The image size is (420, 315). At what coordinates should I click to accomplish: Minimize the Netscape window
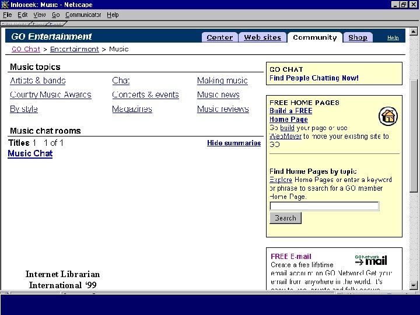395,5
